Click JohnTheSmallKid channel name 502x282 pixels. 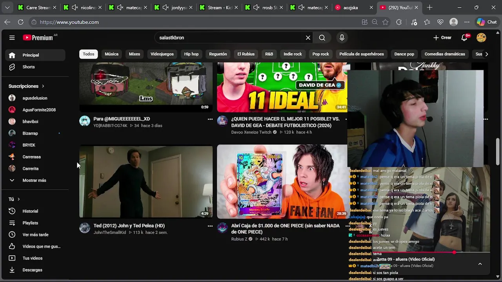click(110, 233)
